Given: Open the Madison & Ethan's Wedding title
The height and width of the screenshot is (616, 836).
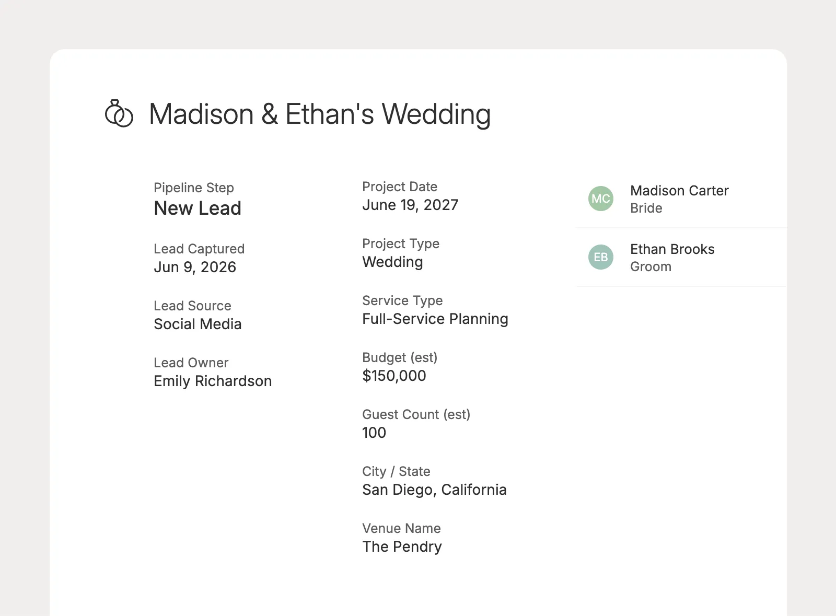Looking at the screenshot, I should pyautogui.click(x=320, y=114).
